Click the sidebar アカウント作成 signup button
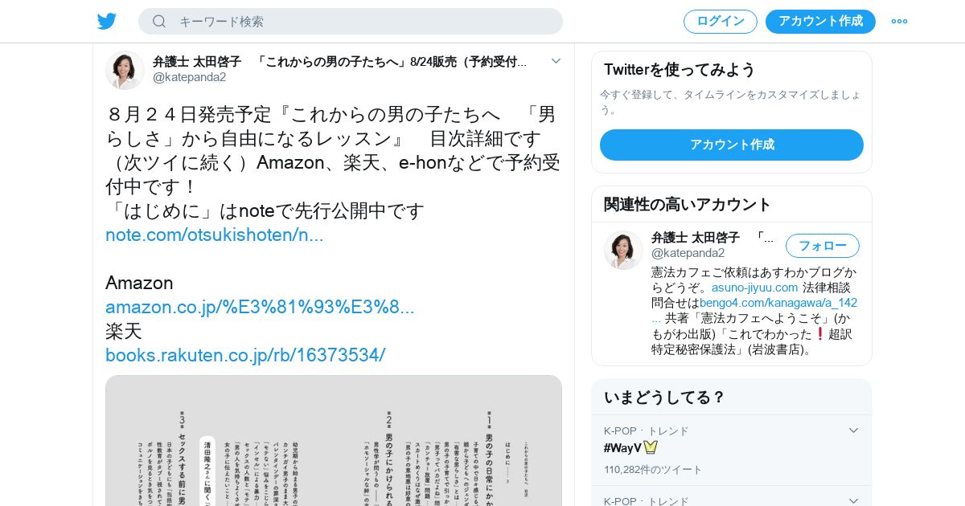The width and height of the screenshot is (965, 506). 732,145
